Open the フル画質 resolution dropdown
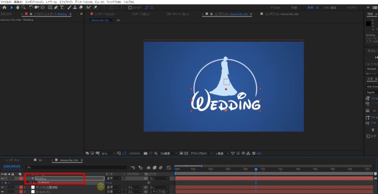Screen dimensions: 378x194 click(x=168, y=153)
